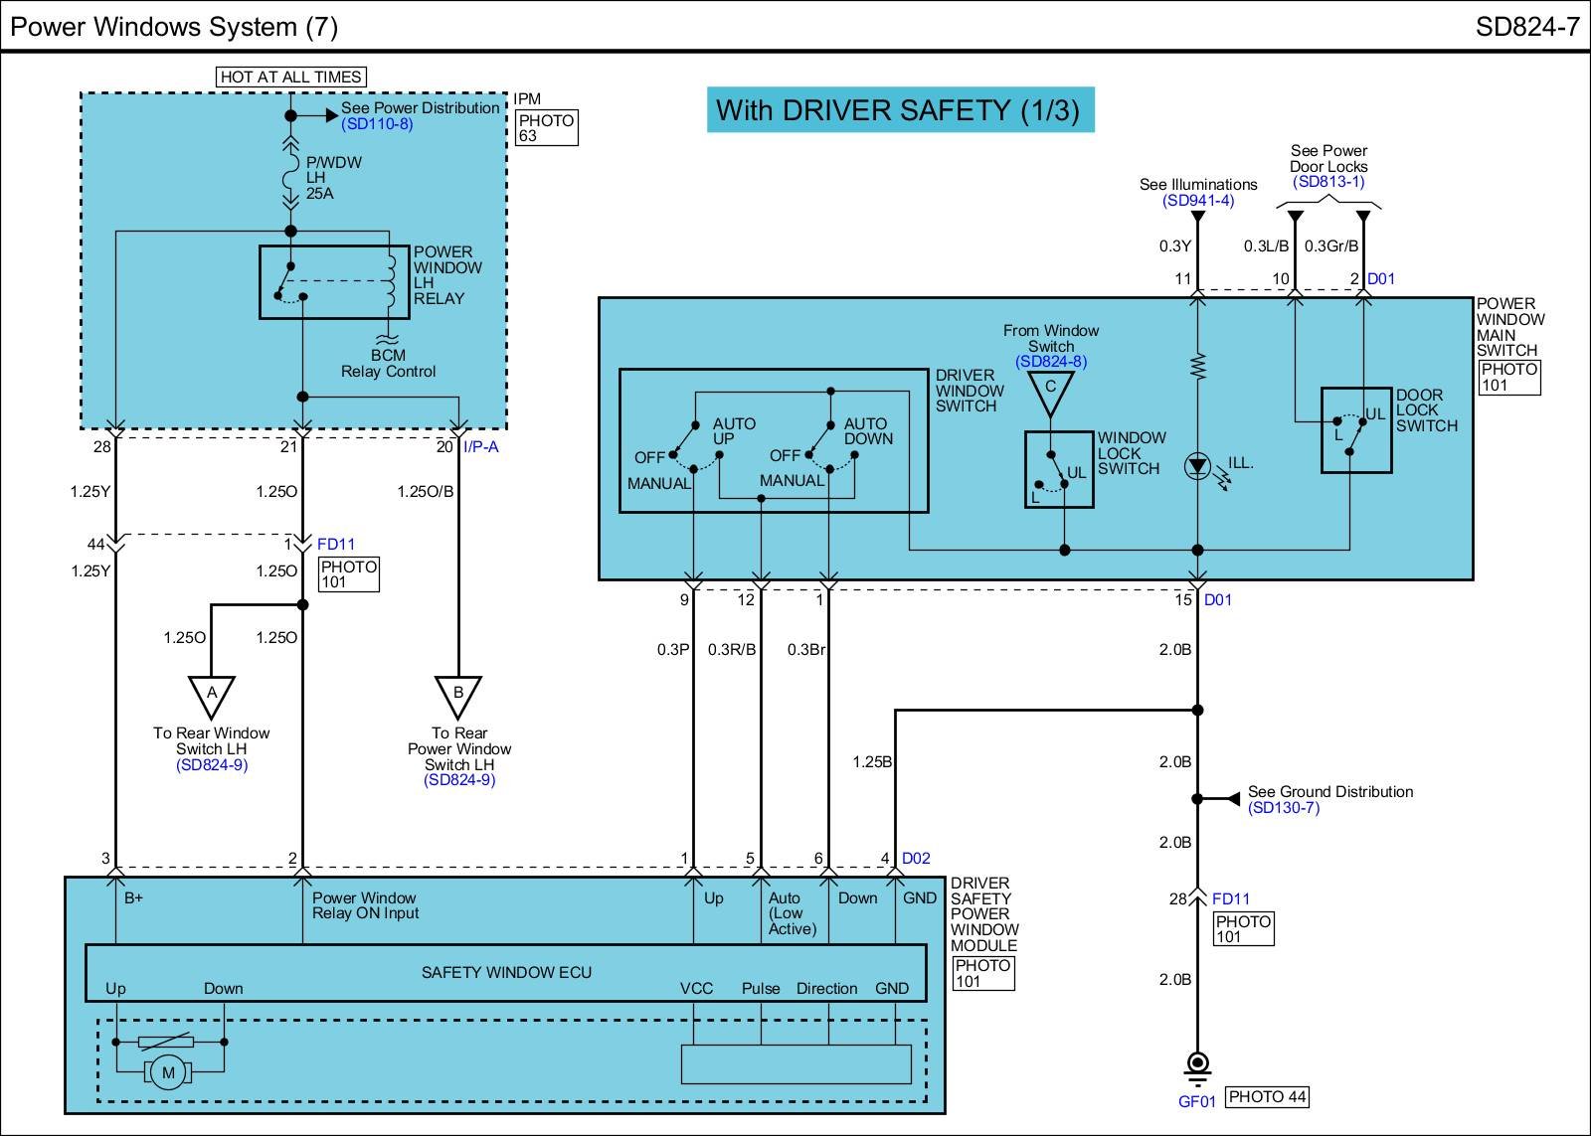Viewport: 1591px width, 1136px height.
Task: Click the FD11 label near pin 28
Action: pyautogui.click(x=1231, y=899)
